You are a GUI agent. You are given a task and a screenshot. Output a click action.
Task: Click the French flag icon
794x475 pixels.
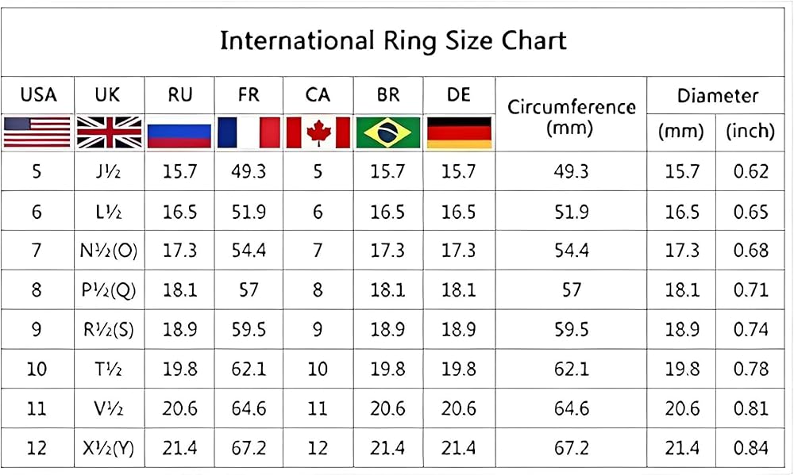[x=249, y=132]
